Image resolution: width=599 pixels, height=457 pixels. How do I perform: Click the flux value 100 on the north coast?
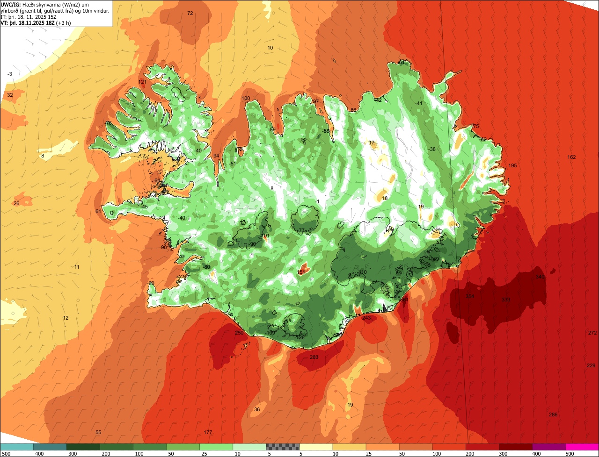246,98
